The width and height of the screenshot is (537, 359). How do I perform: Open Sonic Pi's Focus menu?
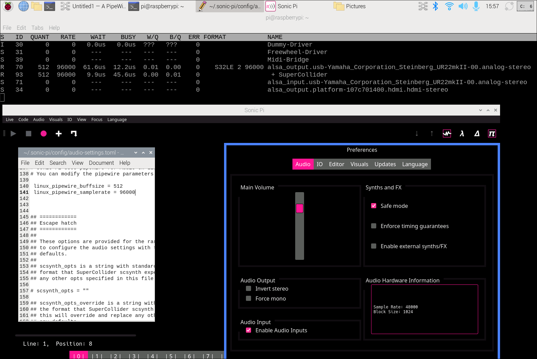[97, 120]
